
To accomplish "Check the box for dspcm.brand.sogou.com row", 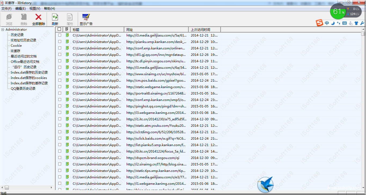I will click(60, 158).
